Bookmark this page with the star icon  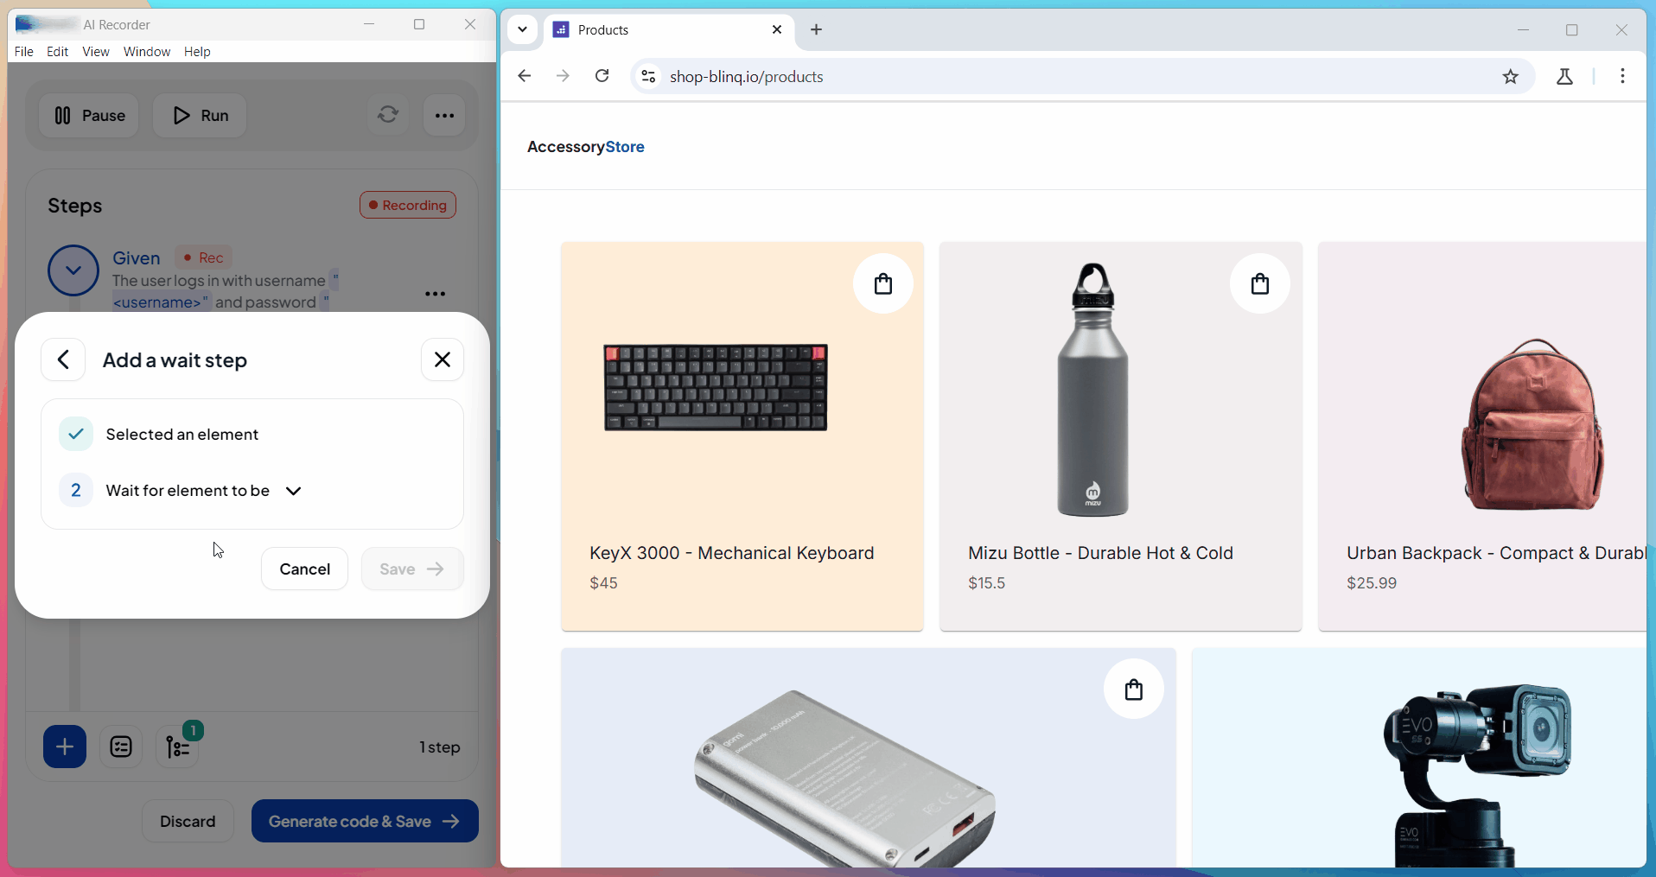pos(1510,77)
